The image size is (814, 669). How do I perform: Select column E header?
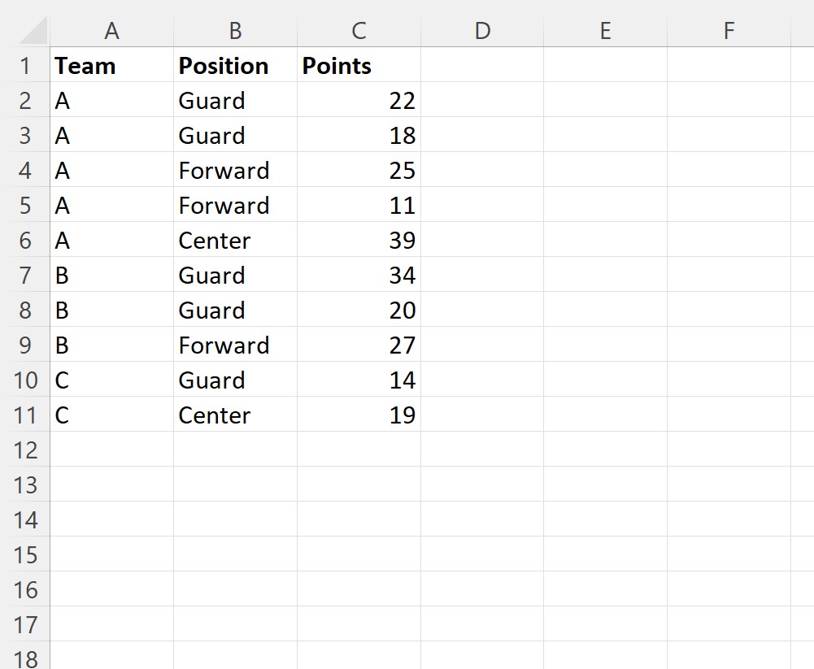tap(605, 31)
